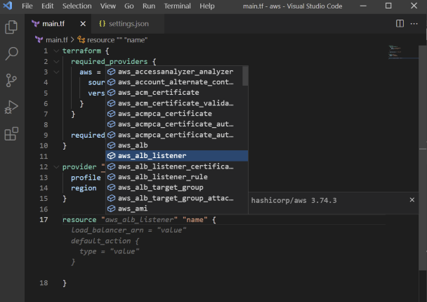This screenshot has height=302, width=427.
Task: Open the Selection menu
Action: coord(77,6)
